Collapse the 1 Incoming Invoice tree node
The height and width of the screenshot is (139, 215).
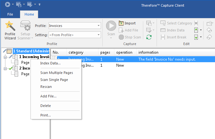tap(5, 57)
